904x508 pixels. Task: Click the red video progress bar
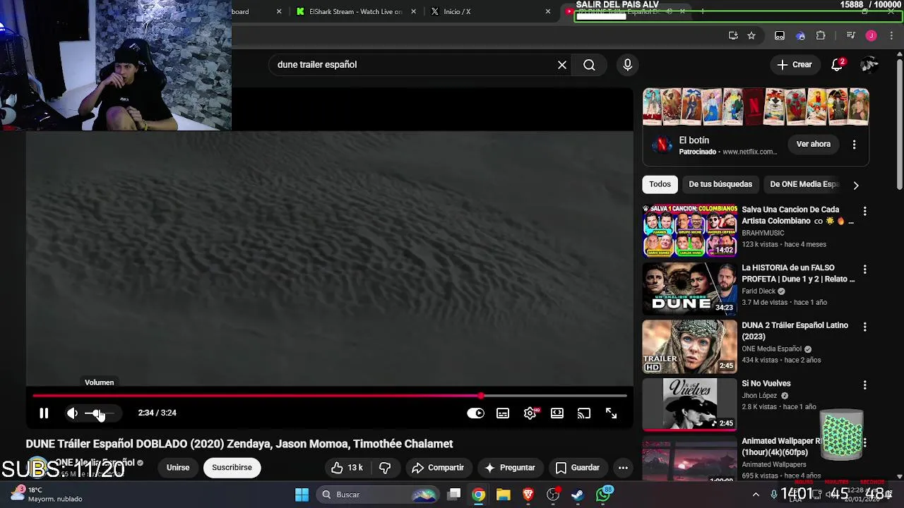click(330, 396)
